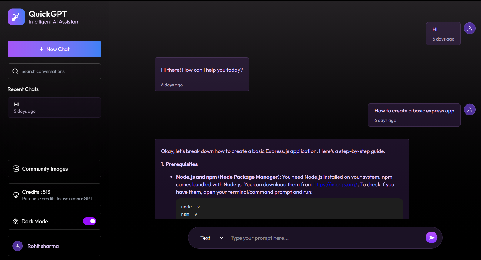481x260 pixels.
Task: Click Rohit sharma's profile avatar icon
Action: [x=18, y=246]
